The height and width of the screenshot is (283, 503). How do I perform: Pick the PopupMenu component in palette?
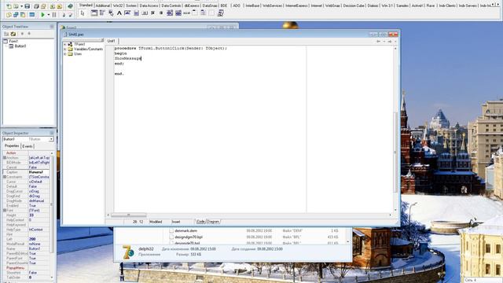[111, 13]
